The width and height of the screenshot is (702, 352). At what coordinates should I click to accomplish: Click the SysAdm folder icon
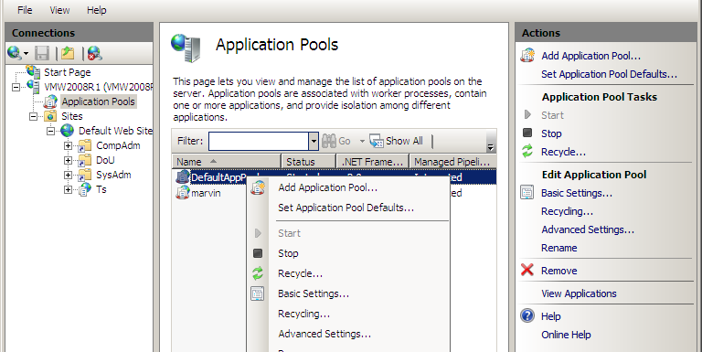pyautogui.click(x=85, y=175)
